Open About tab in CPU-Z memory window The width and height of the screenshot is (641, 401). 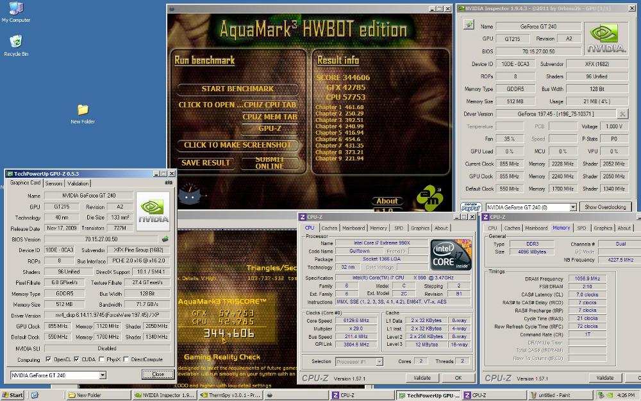point(624,228)
